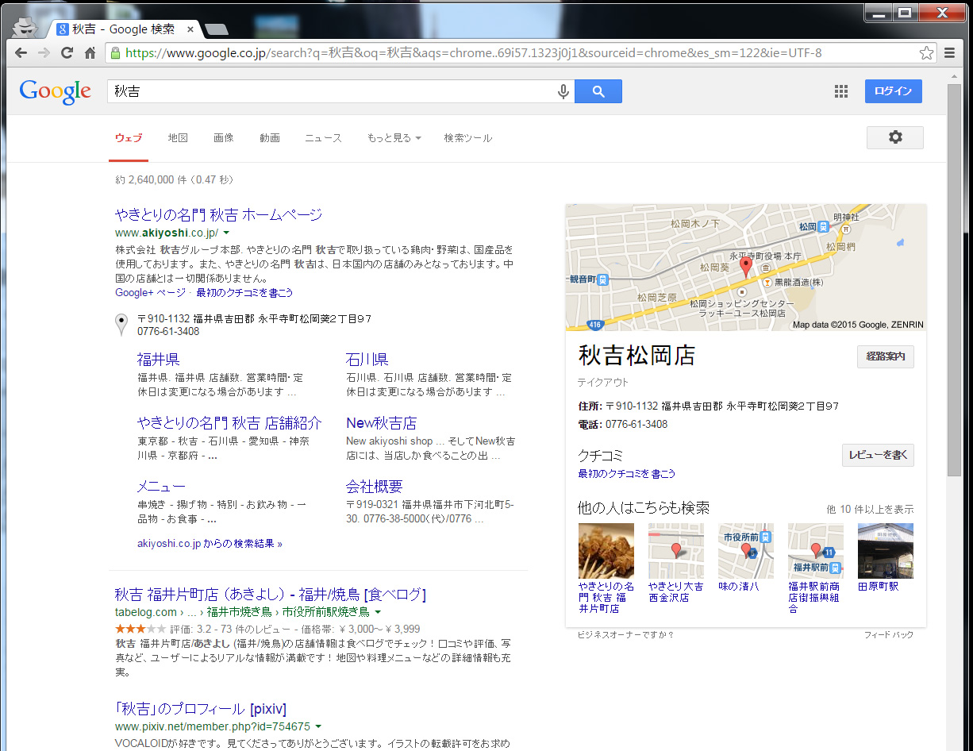Click the 秋吉松岡店 panel title
973x751 pixels.
pos(636,356)
